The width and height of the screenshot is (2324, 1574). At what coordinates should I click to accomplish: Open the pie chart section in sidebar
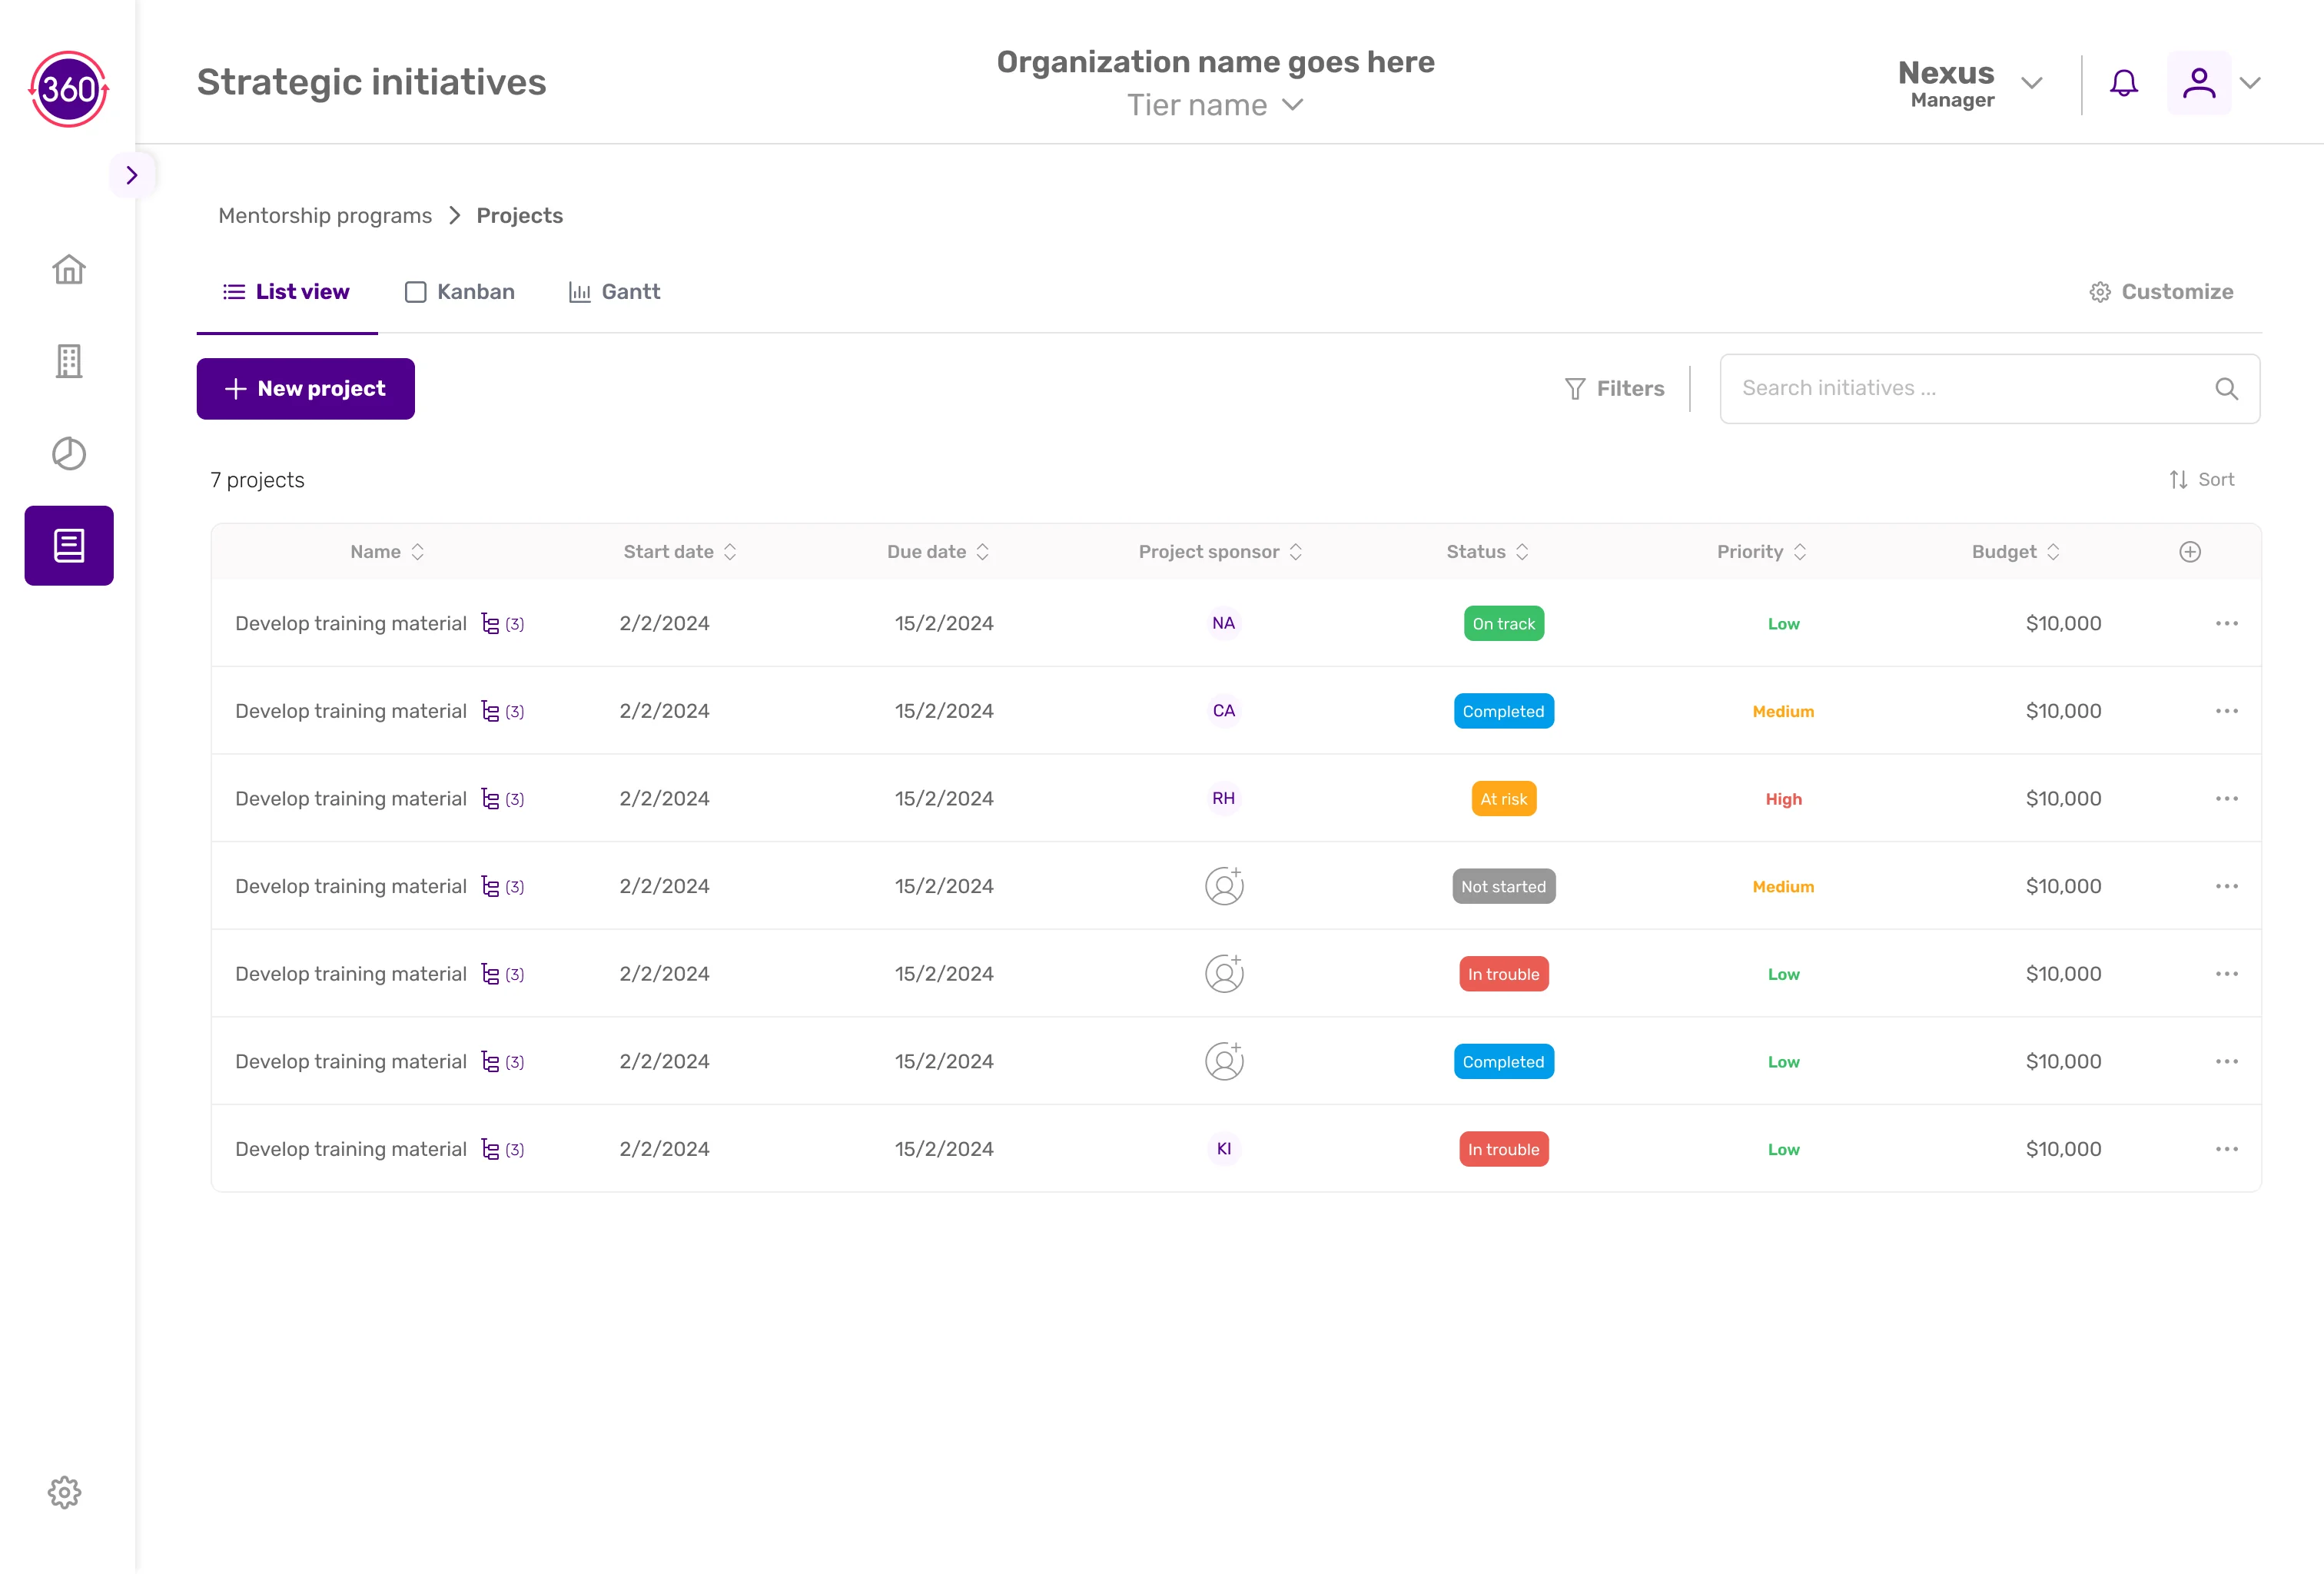(x=68, y=453)
